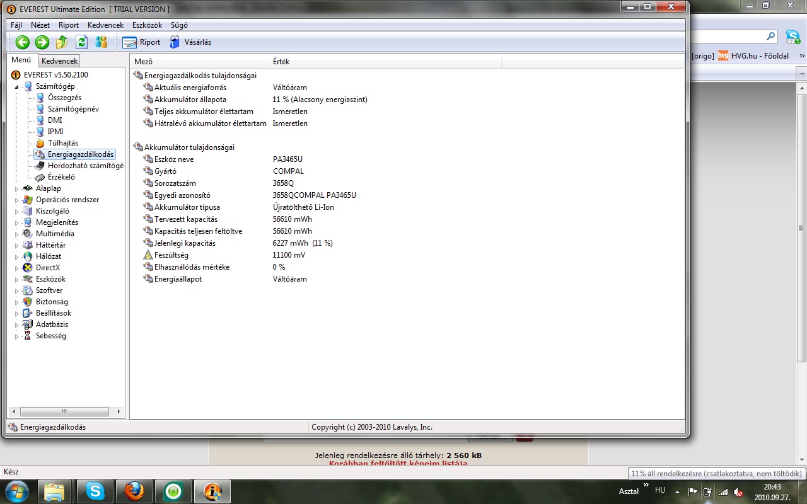Viewport: 807px width, 504px height.
Task: Expand the Multimédia node
Action: [18, 234]
